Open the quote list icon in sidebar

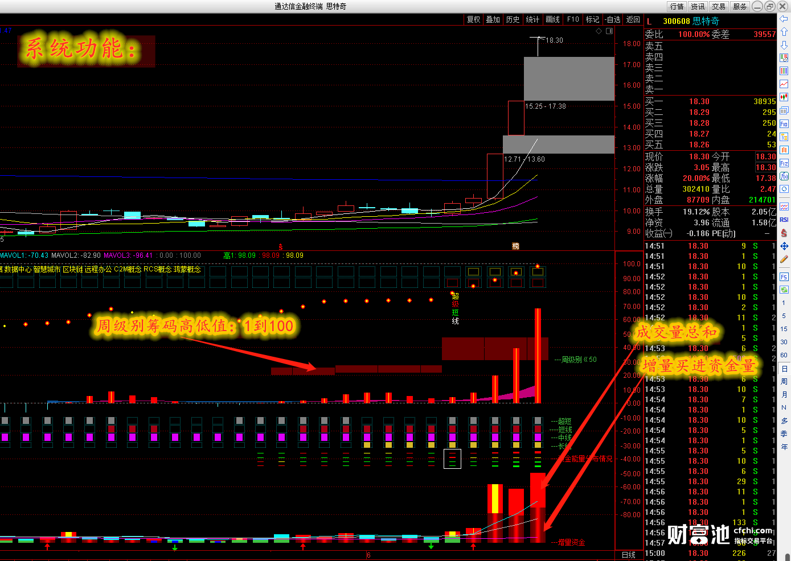(784, 58)
